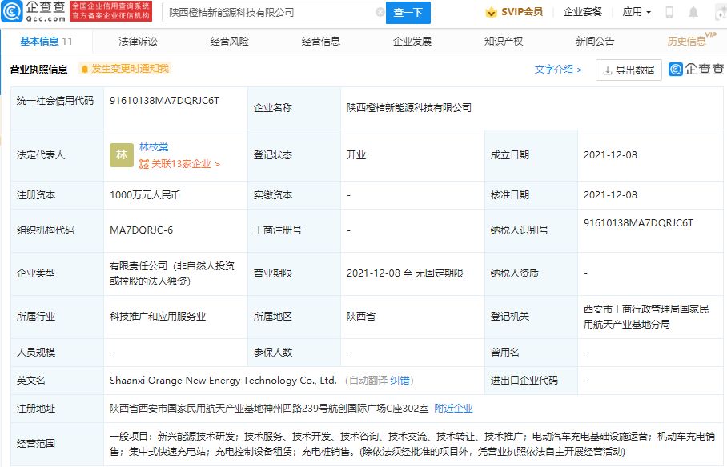Expand 关联13家企业 related companies
Screen dimensions: 727x467
180,162
